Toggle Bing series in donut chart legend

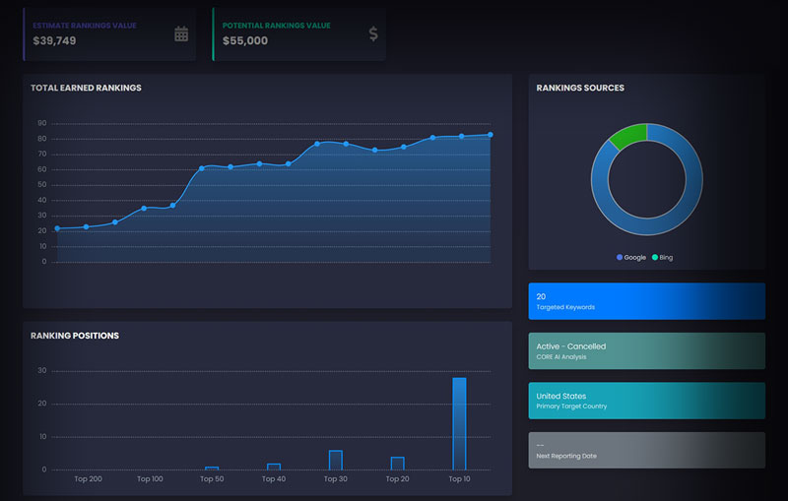(x=663, y=257)
